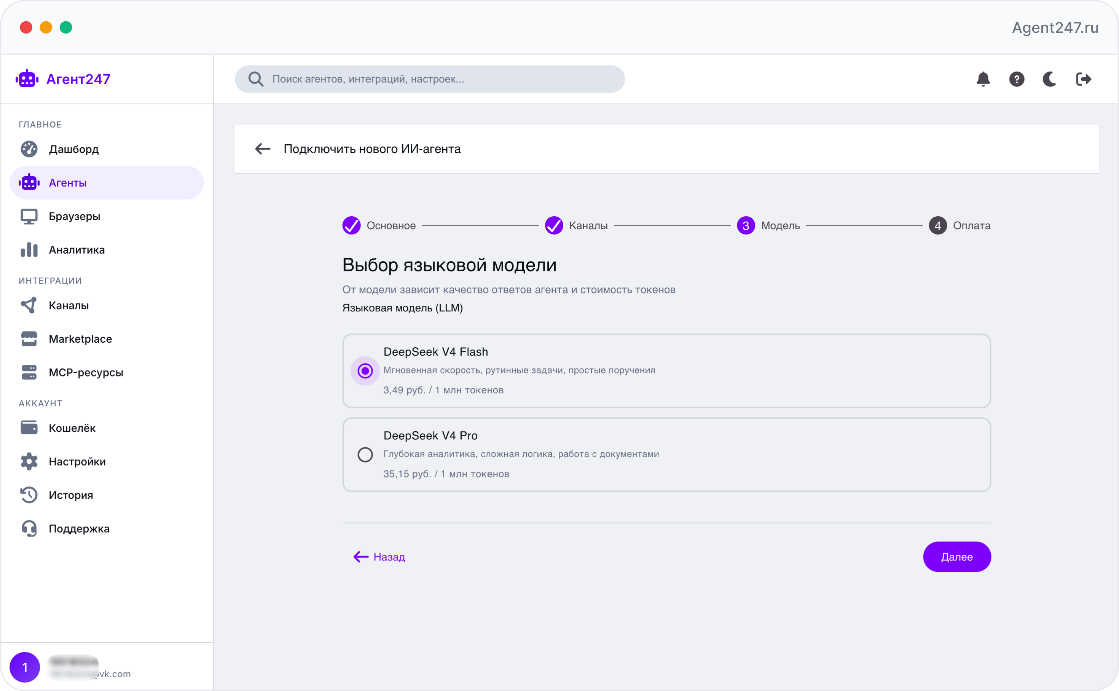Open Каналы under Интеграции in sidebar
The image size is (1119, 691).
[x=107, y=305]
